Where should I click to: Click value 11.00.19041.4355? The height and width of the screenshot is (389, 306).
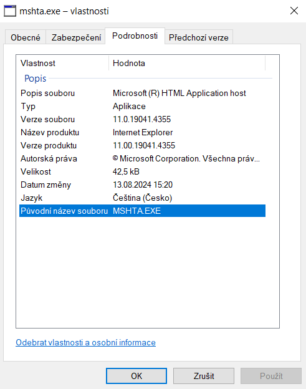(144, 146)
